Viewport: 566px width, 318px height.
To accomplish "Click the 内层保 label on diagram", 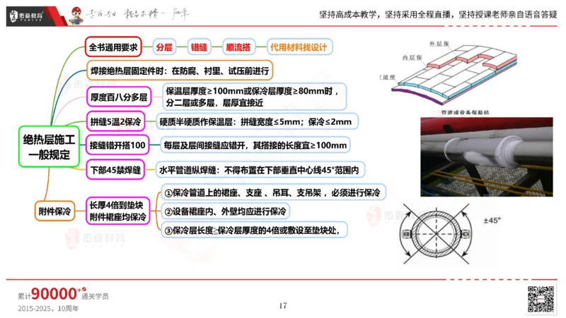I will [412, 58].
